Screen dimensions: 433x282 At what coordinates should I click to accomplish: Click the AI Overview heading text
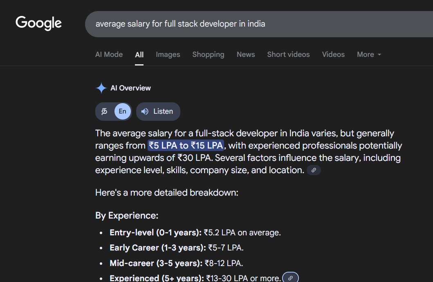[x=130, y=88]
